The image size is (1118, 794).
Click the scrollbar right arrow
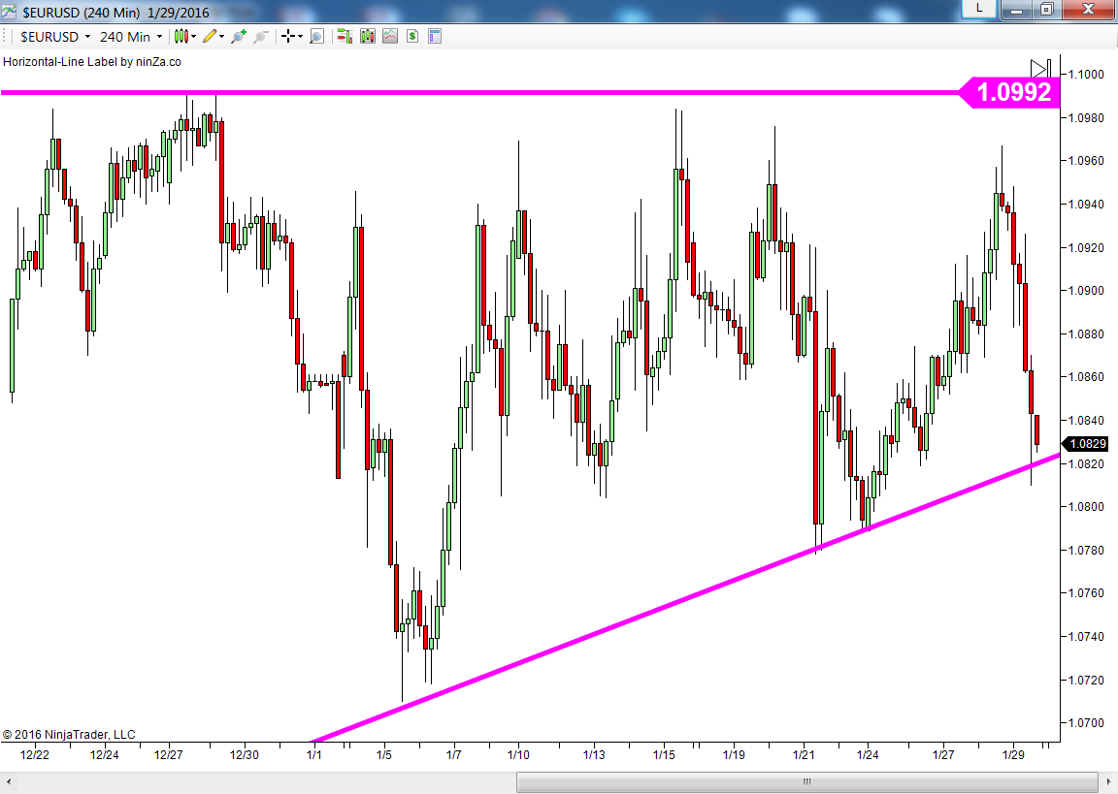pyautogui.click(x=1108, y=782)
